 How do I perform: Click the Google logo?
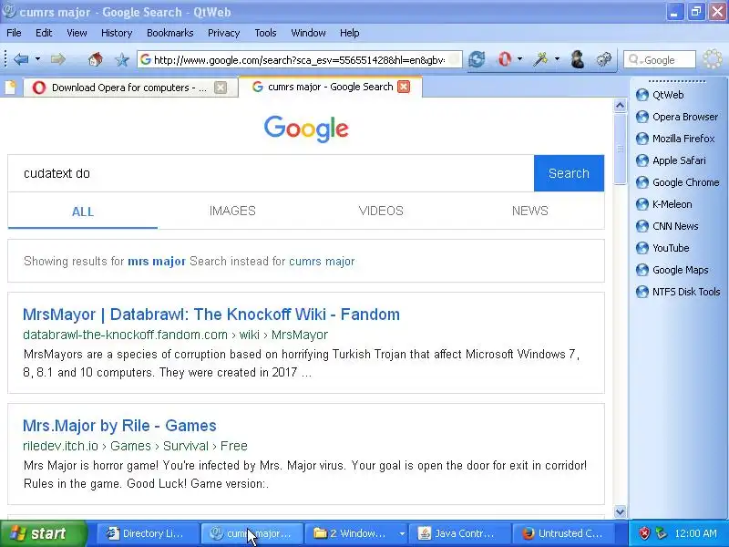306,129
